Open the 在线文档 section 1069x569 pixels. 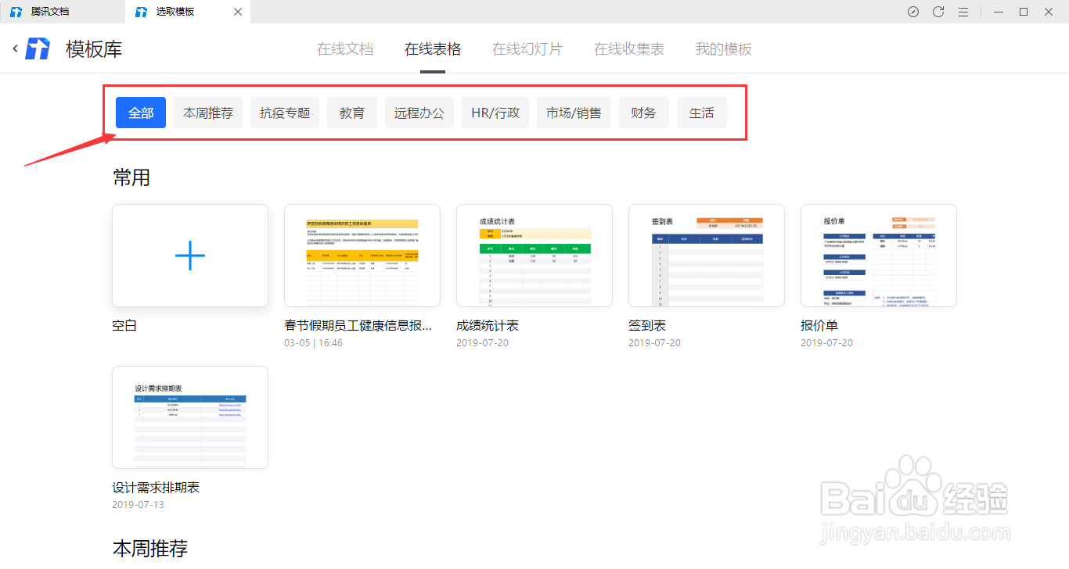(x=345, y=48)
